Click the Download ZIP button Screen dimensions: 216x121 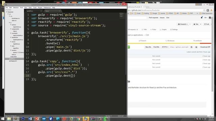click(x=205, y=47)
